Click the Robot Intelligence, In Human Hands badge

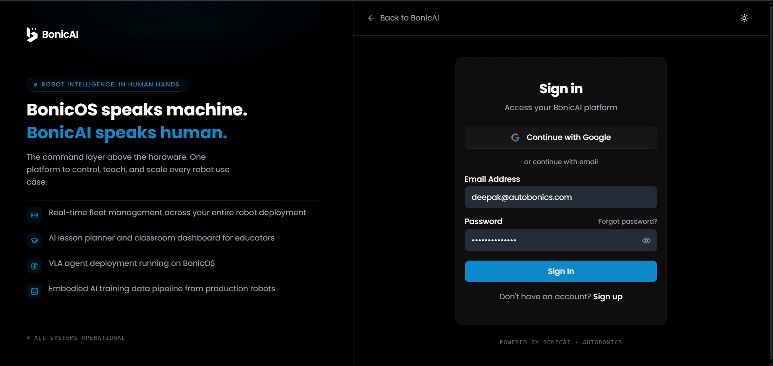tap(107, 84)
